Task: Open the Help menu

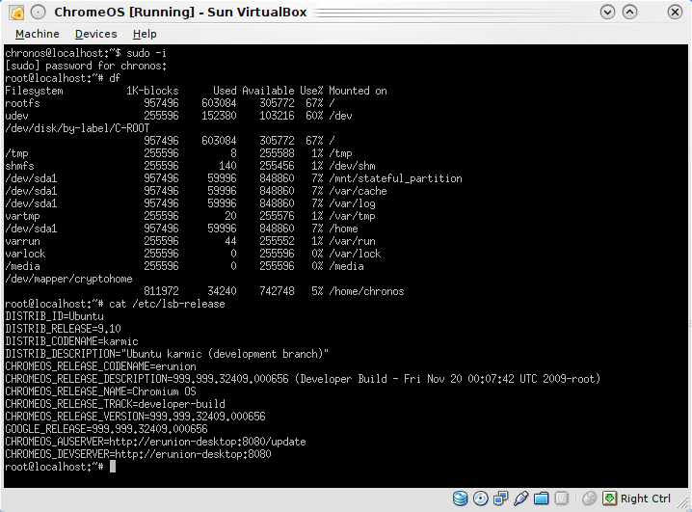Action: pos(145,34)
